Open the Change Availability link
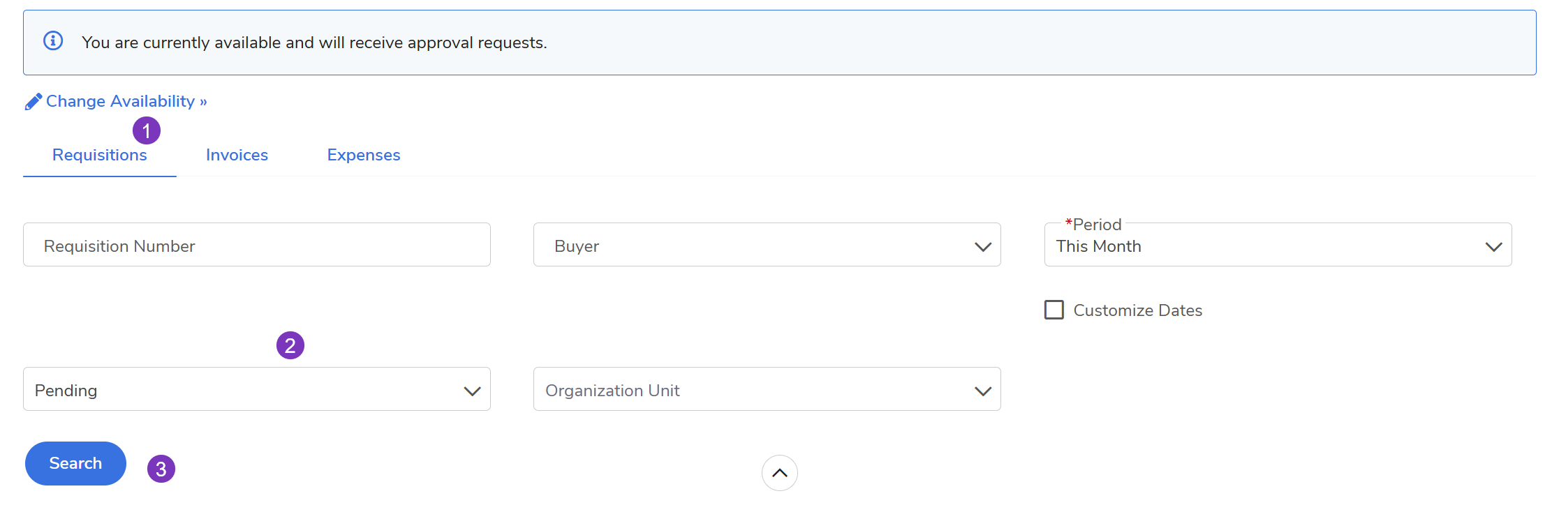 point(120,101)
